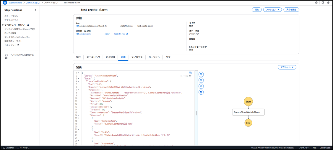
Task: Fold the Parameters block at line 7
Action: (78, 90)
